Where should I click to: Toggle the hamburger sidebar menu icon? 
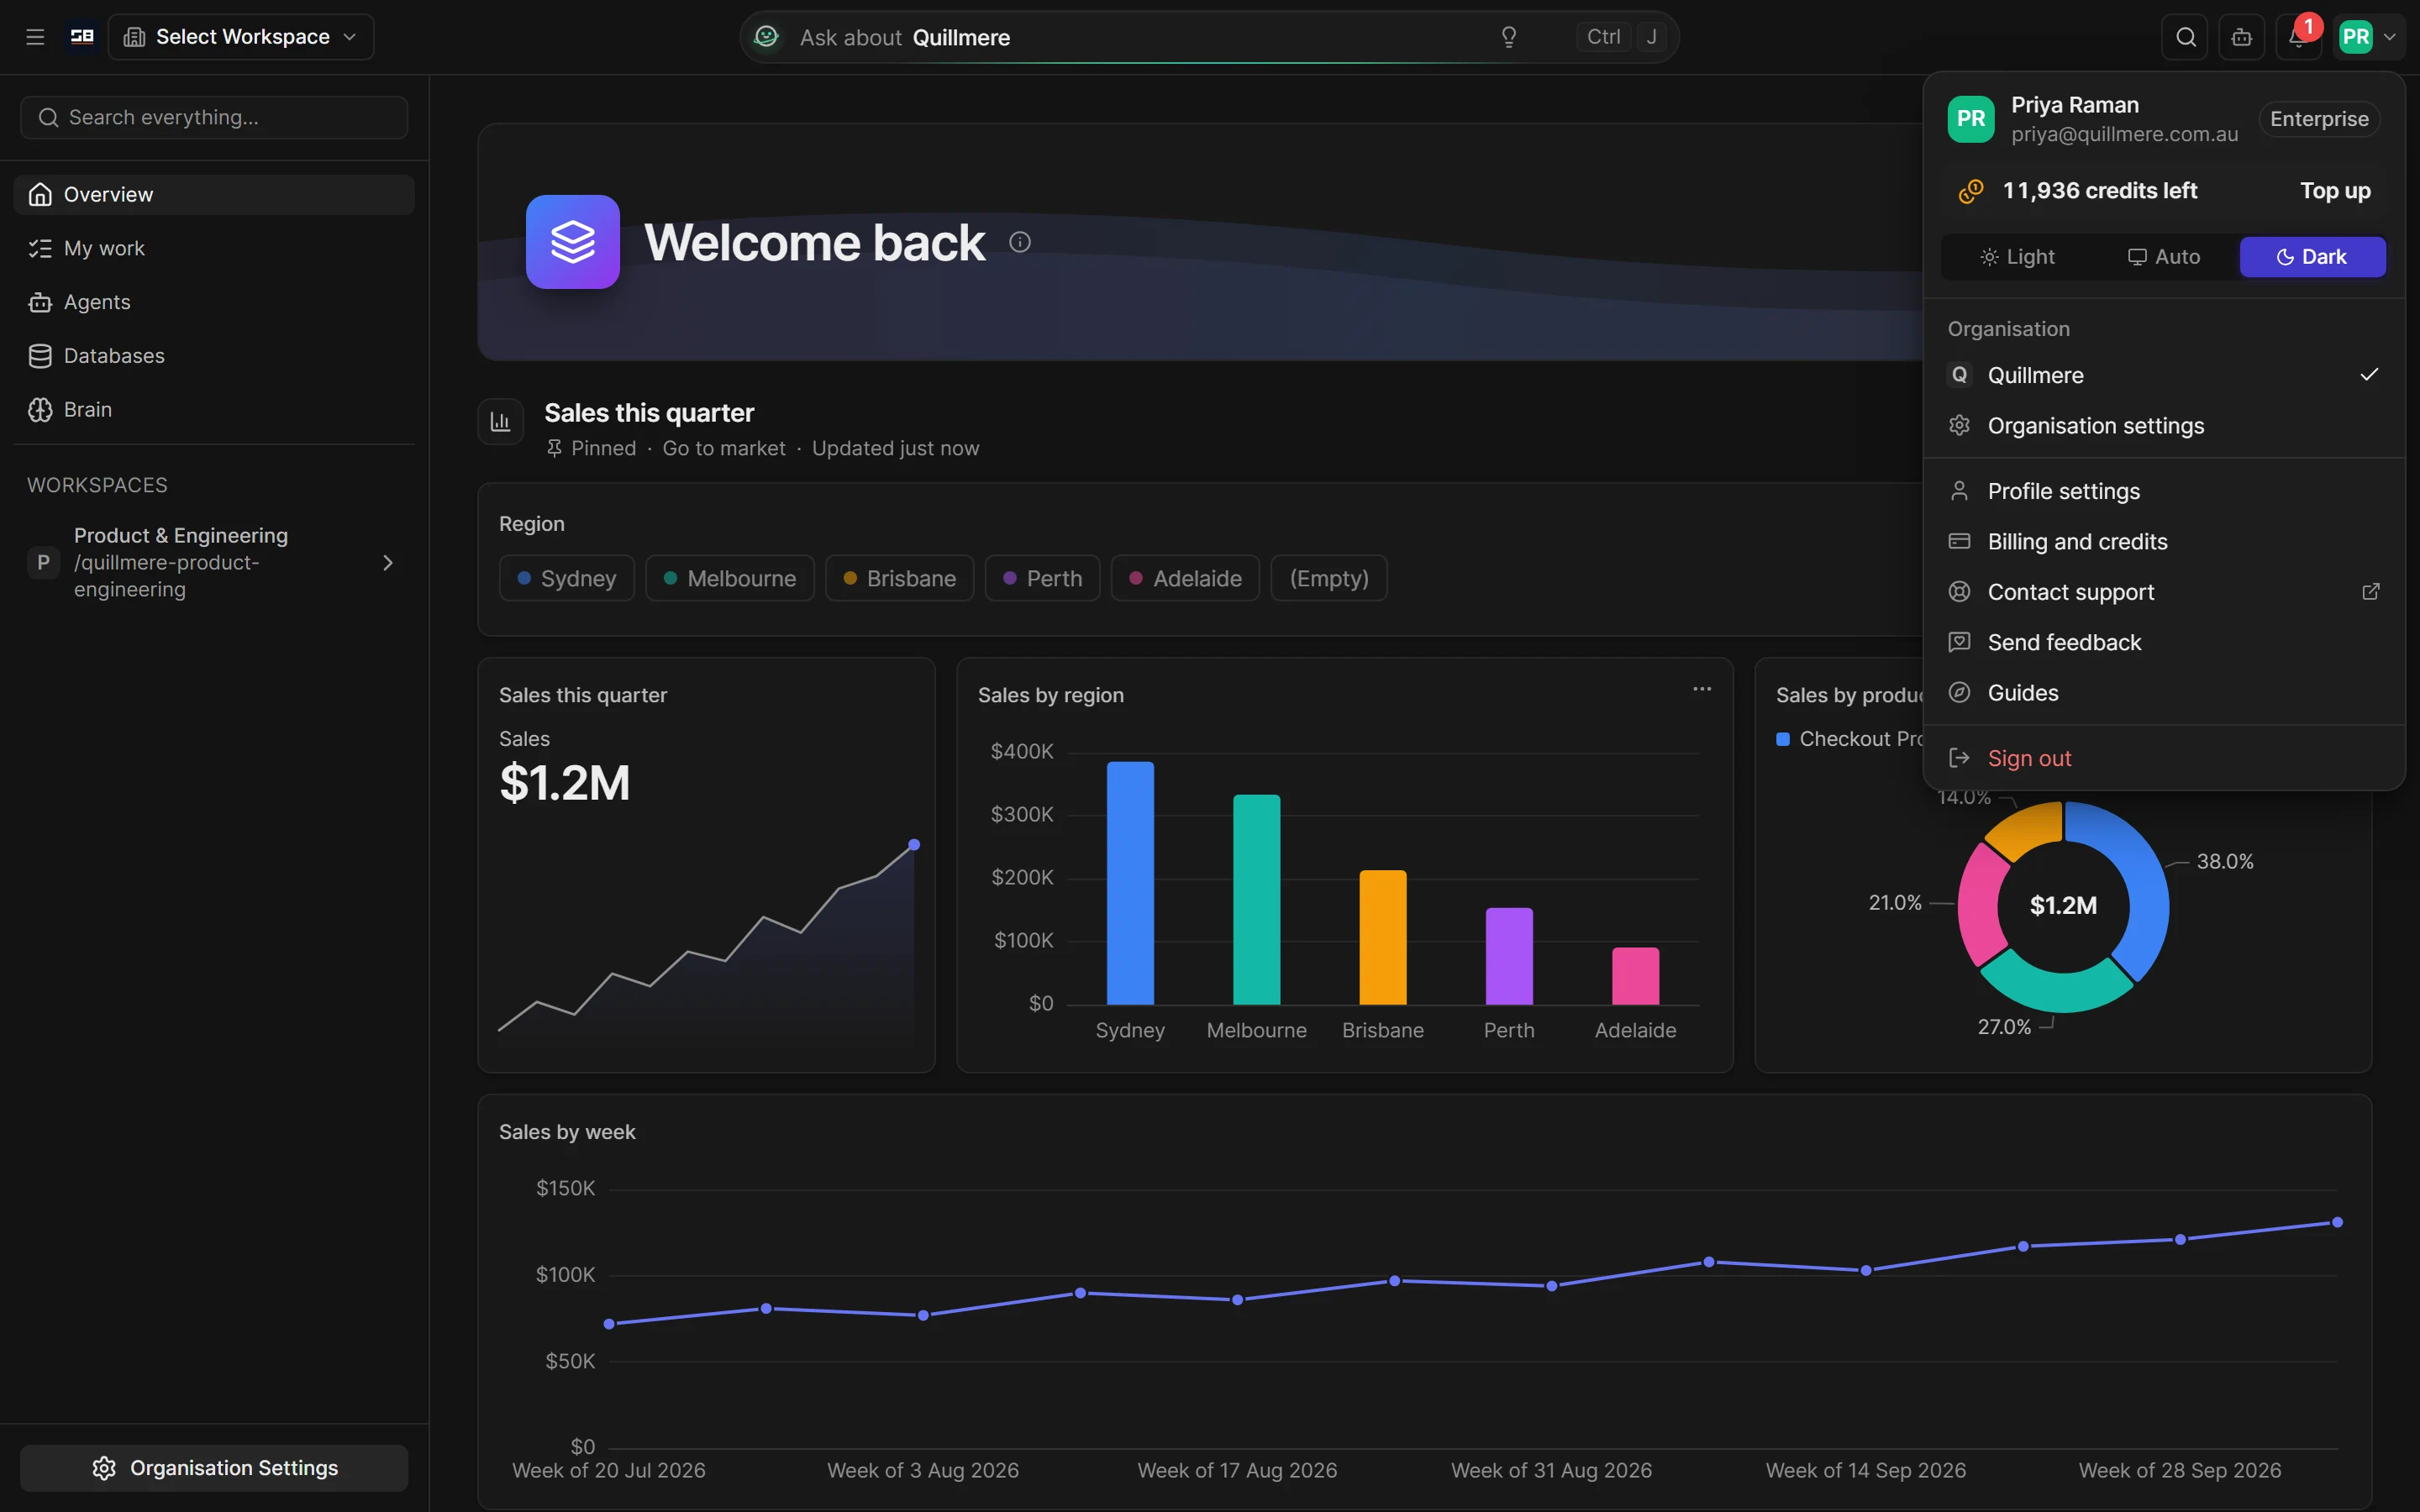pyautogui.click(x=35, y=37)
